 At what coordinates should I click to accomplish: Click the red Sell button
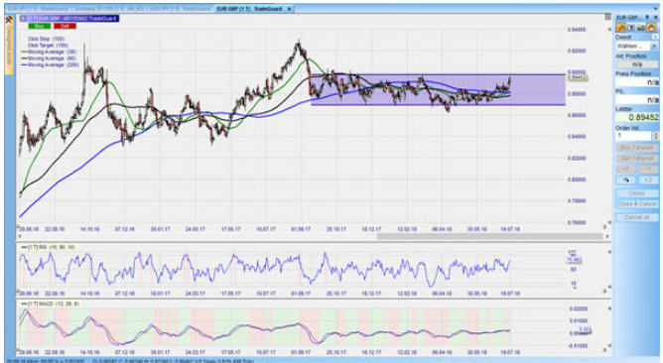coord(65,26)
